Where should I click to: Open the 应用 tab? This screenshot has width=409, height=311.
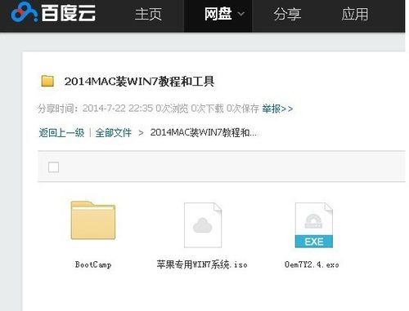tap(354, 14)
